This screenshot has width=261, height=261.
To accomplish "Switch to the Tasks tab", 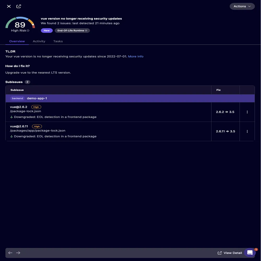I will (58, 41).
